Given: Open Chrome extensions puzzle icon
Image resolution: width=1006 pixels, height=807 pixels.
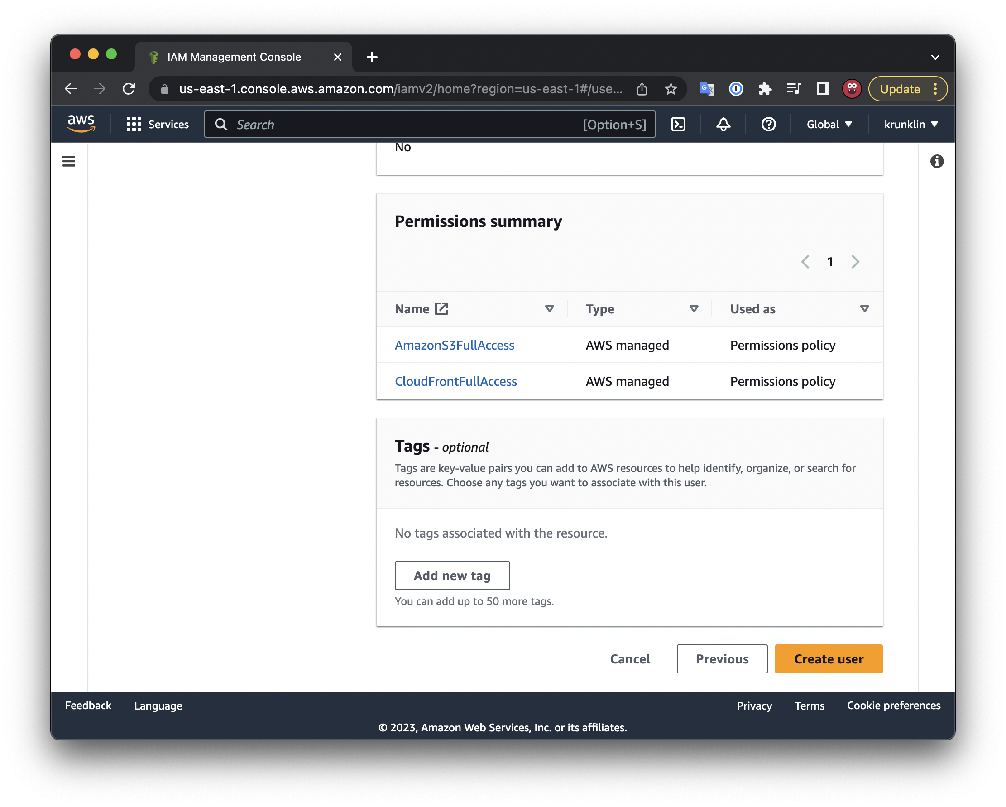Looking at the screenshot, I should click(765, 89).
